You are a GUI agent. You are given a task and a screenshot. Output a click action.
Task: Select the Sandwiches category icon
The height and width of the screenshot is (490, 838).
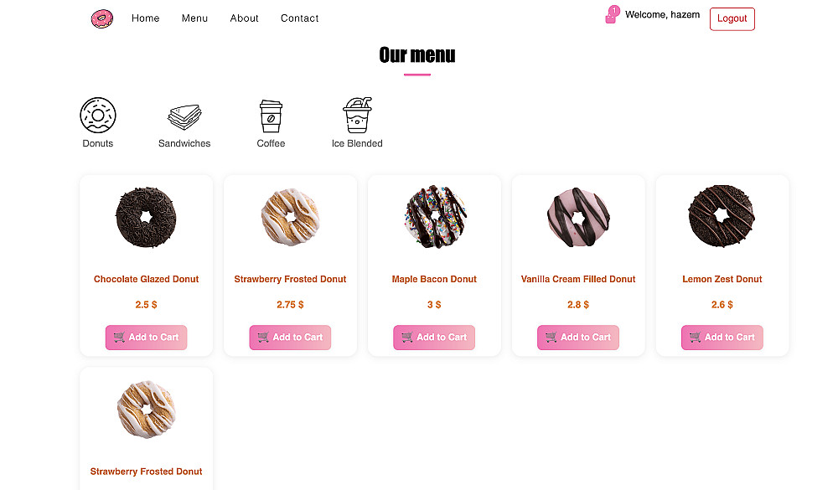[184, 117]
